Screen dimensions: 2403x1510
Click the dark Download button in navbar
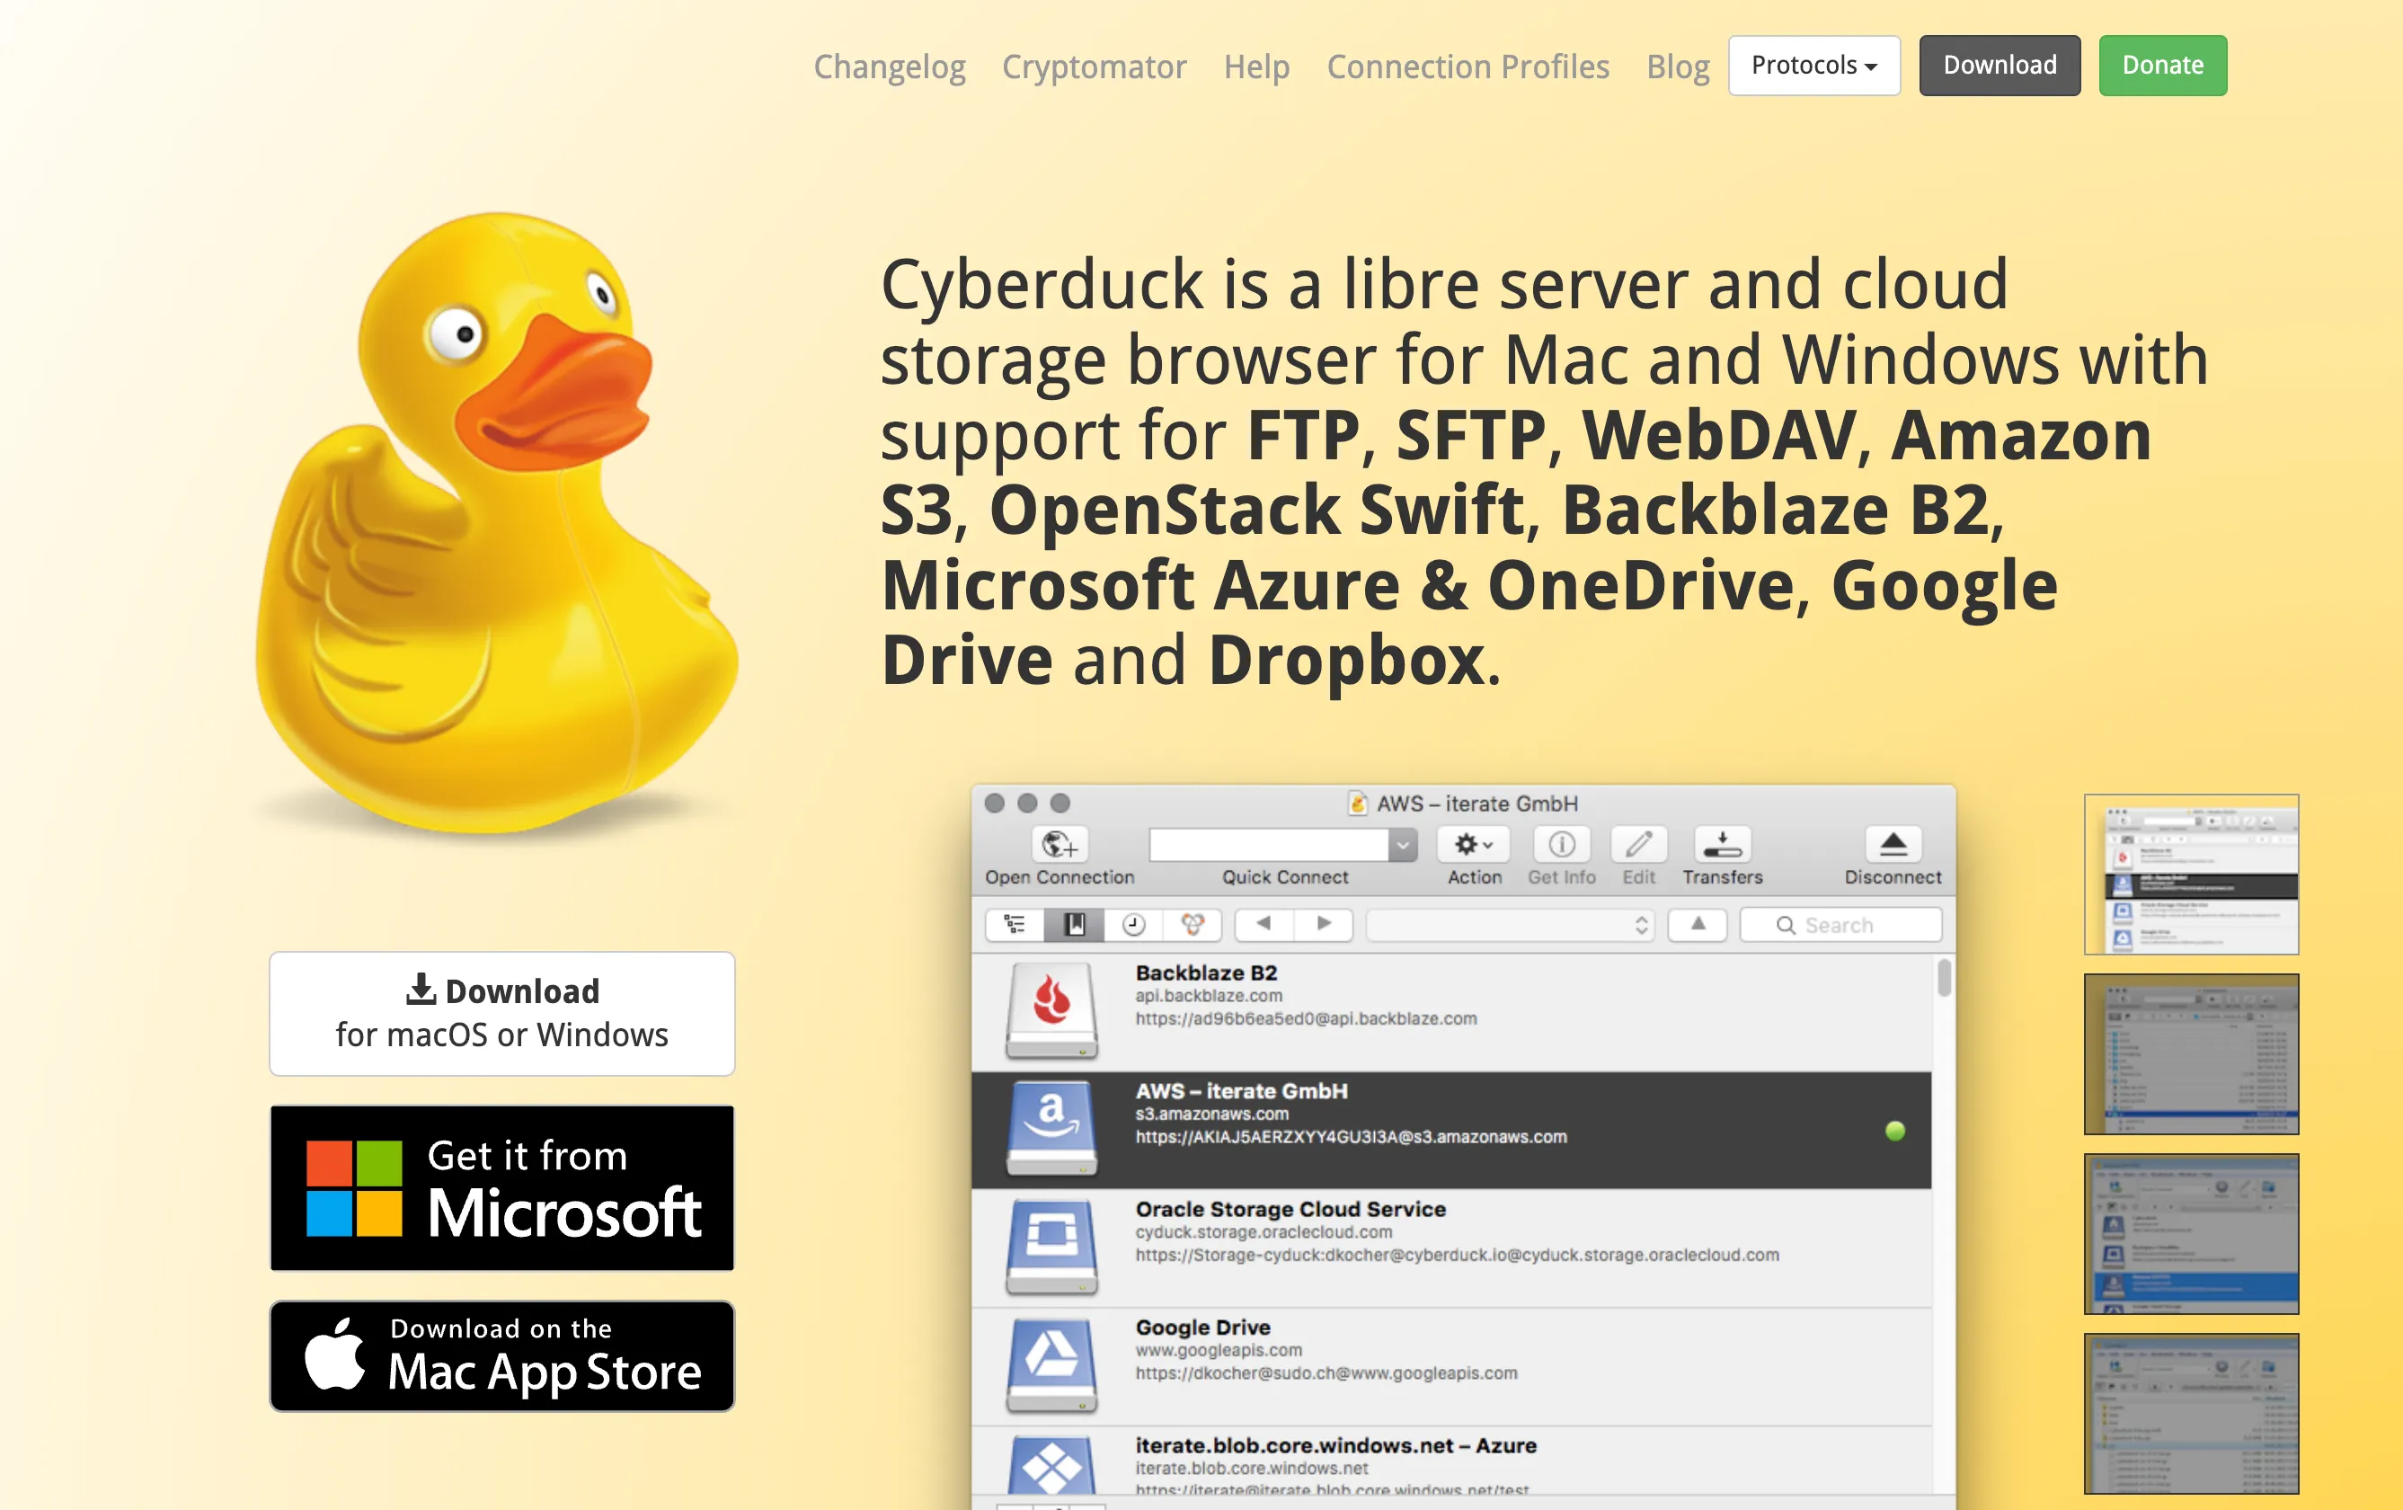[1999, 66]
